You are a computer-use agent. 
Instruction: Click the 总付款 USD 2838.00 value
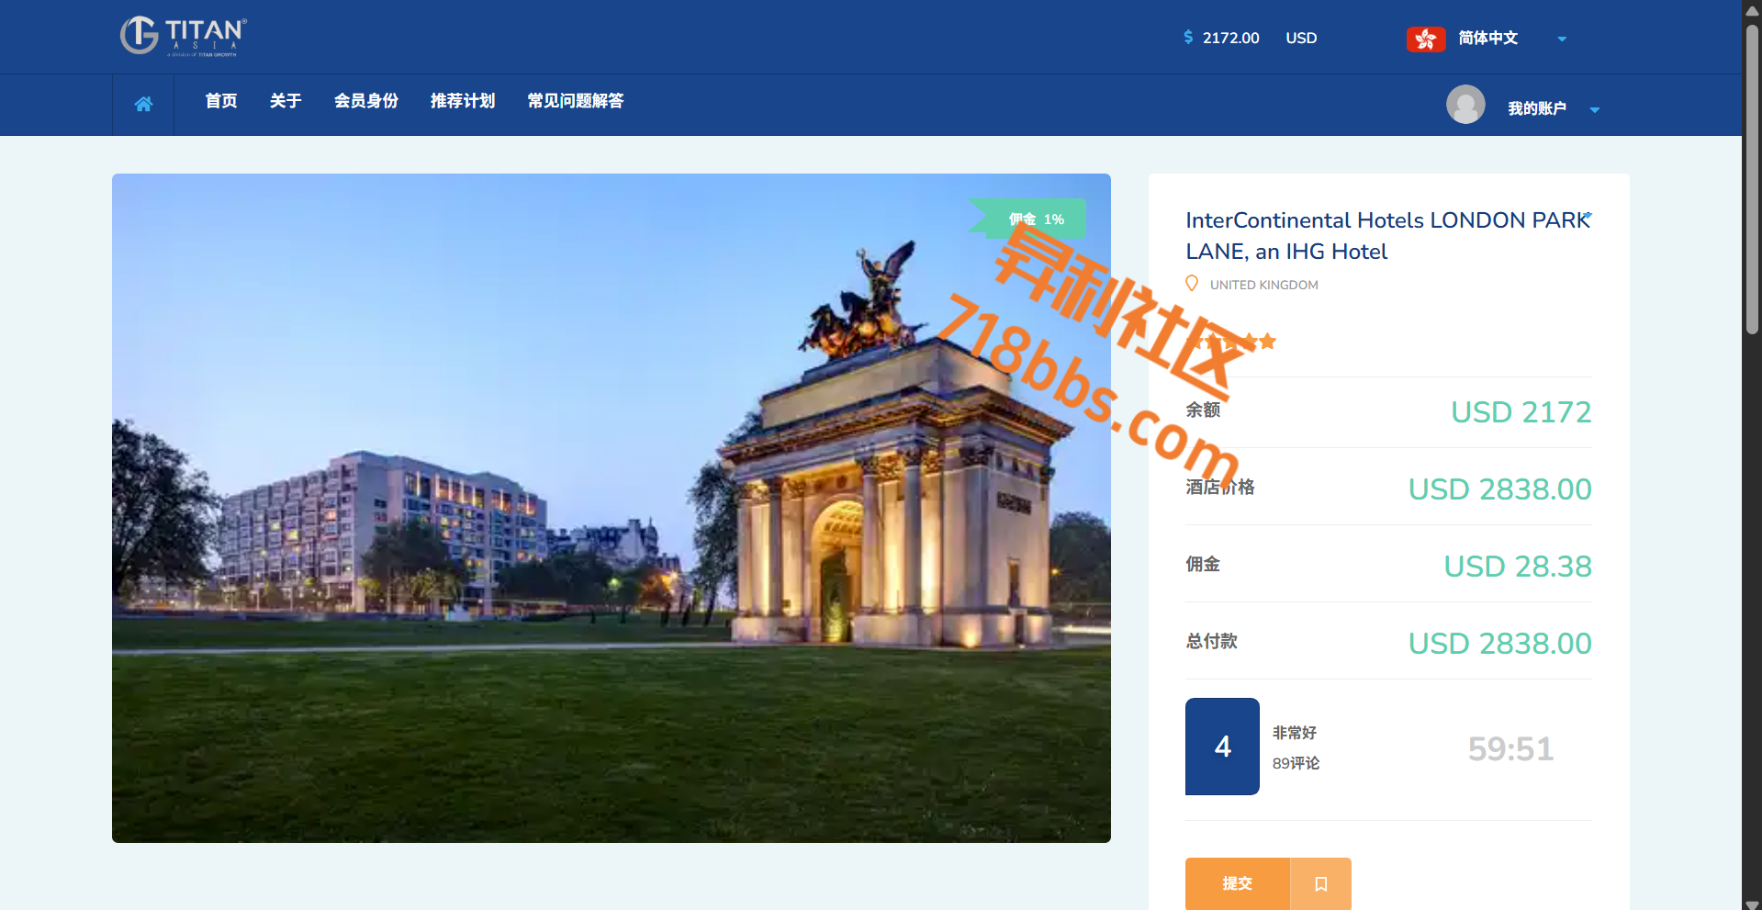[x=1499, y=644]
